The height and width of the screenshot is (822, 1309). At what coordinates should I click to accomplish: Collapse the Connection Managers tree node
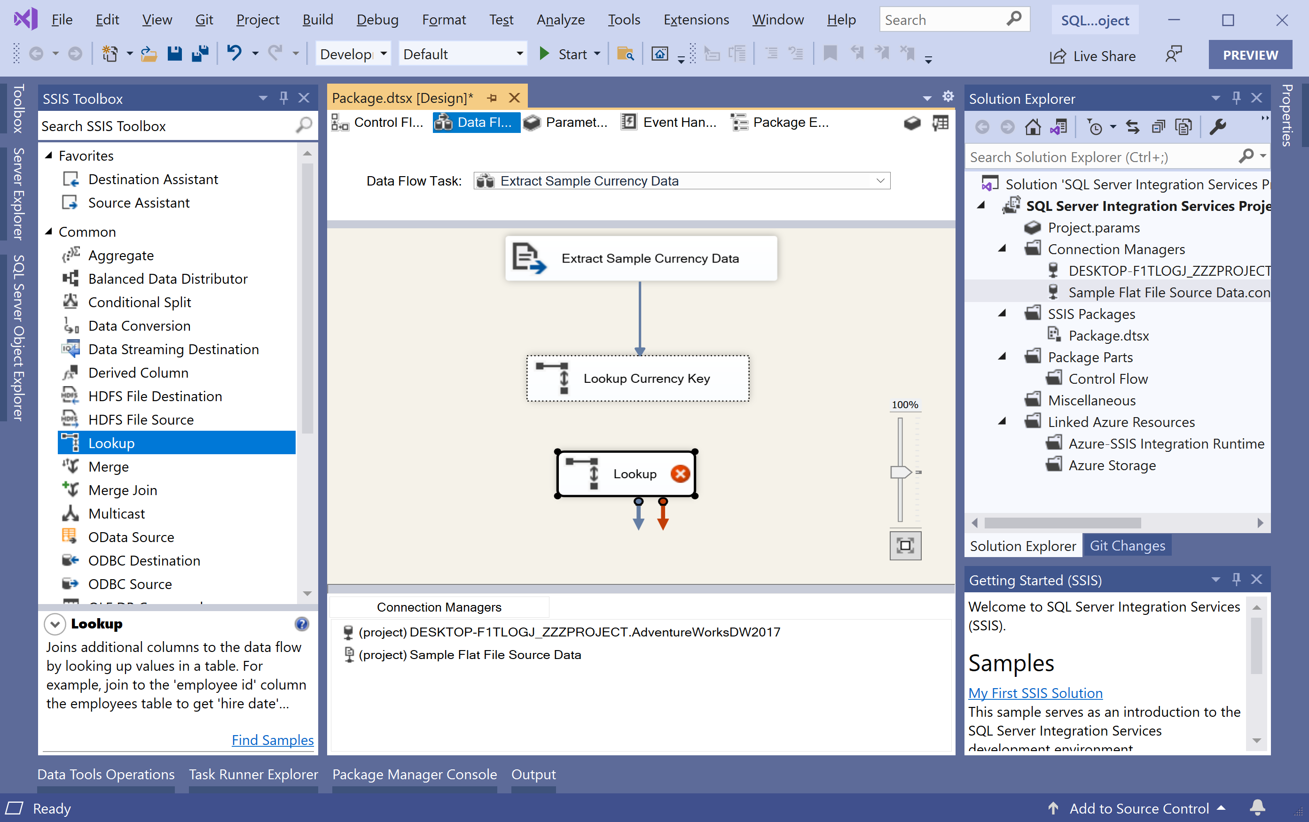coord(1003,249)
